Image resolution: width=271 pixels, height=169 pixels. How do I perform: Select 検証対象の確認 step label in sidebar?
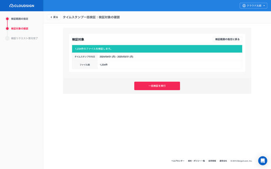click(x=19, y=29)
